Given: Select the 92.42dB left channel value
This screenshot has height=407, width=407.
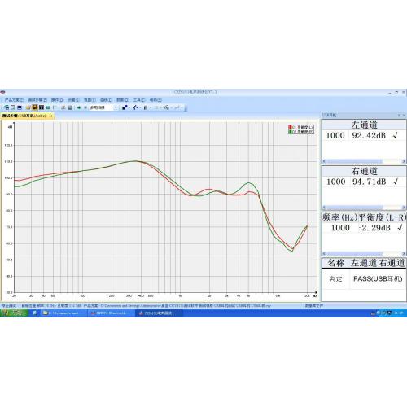Looking at the screenshot, I should coord(369,135).
